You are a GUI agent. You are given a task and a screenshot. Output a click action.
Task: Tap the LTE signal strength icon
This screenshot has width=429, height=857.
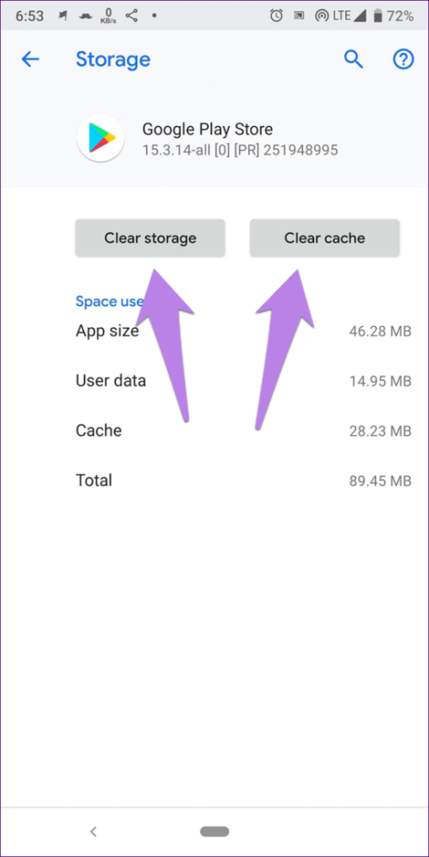click(360, 16)
